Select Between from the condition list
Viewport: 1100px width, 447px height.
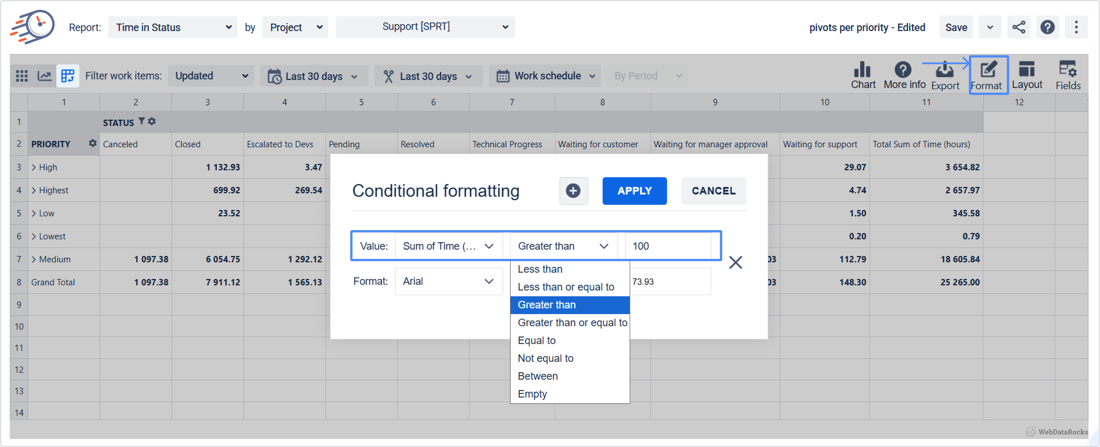[537, 376]
